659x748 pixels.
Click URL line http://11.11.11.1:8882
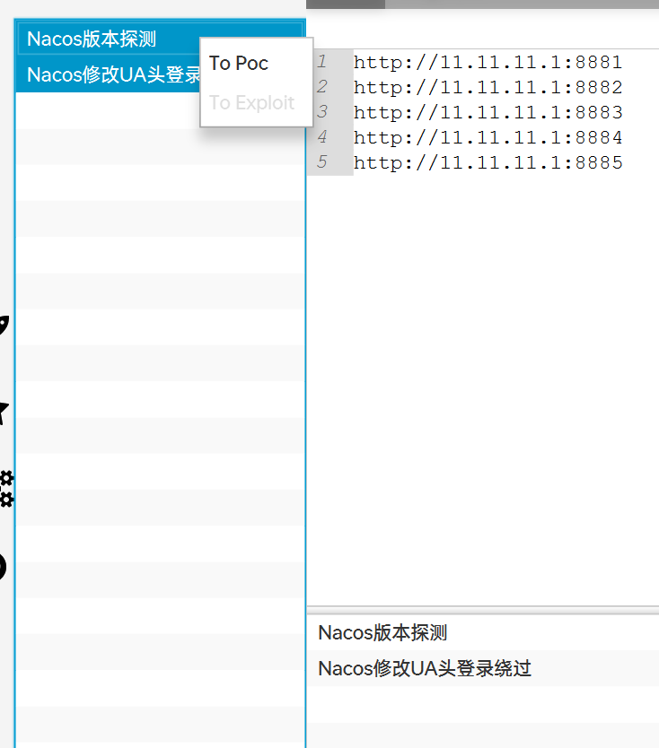[488, 87]
